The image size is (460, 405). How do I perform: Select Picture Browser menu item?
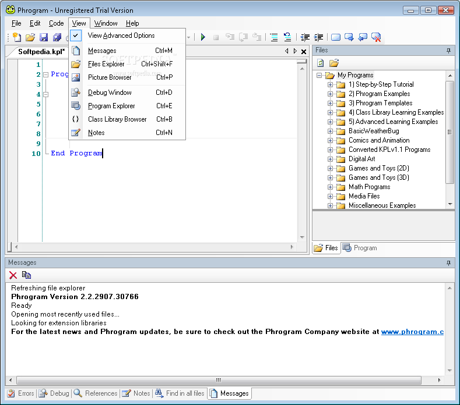click(127, 77)
